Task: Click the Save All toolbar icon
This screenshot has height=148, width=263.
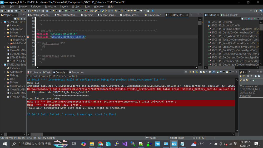Action: pos(12,11)
